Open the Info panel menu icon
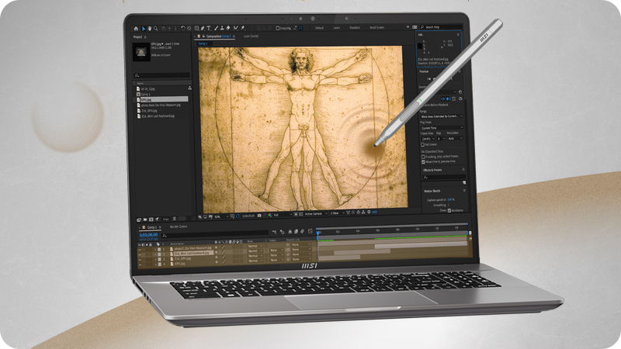This screenshot has height=349, width=621. pyautogui.click(x=458, y=35)
